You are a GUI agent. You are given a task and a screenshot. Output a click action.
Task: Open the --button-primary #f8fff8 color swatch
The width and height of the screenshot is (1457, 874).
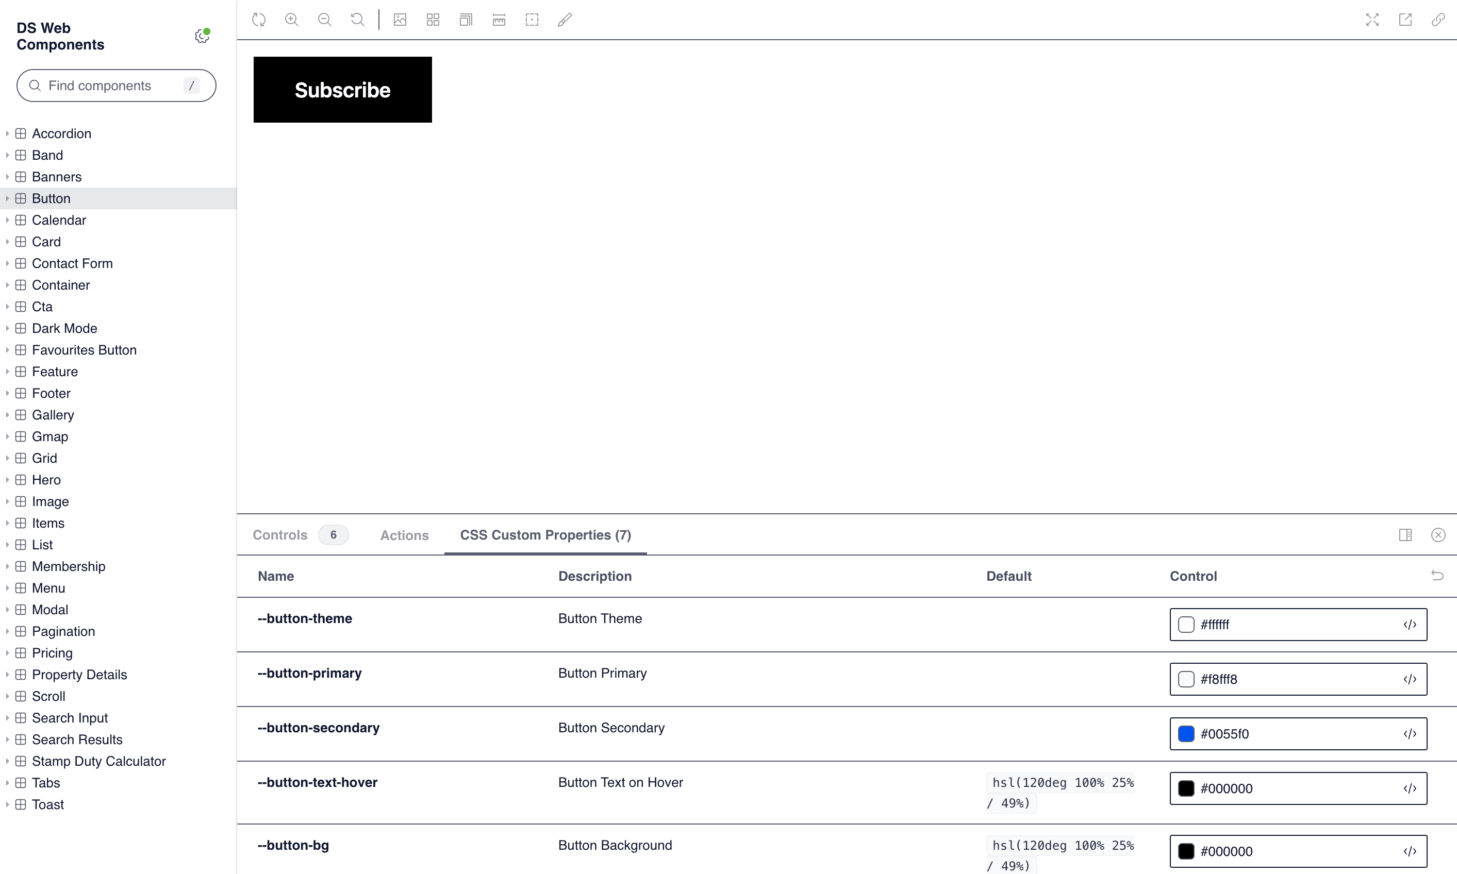coord(1186,679)
